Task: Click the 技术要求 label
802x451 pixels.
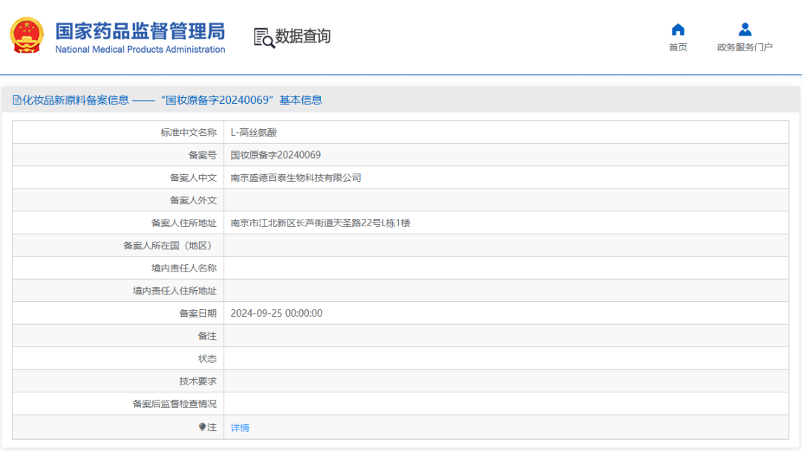Action: tap(198, 381)
